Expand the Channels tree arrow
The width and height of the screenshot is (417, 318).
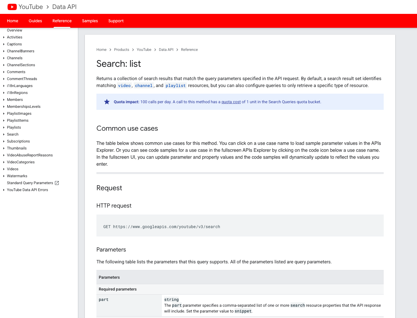4,58
